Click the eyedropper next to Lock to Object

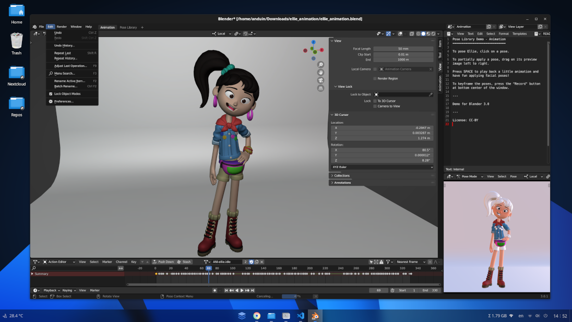(x=431, y=94)
